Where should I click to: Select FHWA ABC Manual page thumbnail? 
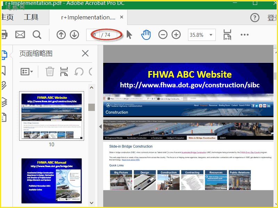click(51, 181)
